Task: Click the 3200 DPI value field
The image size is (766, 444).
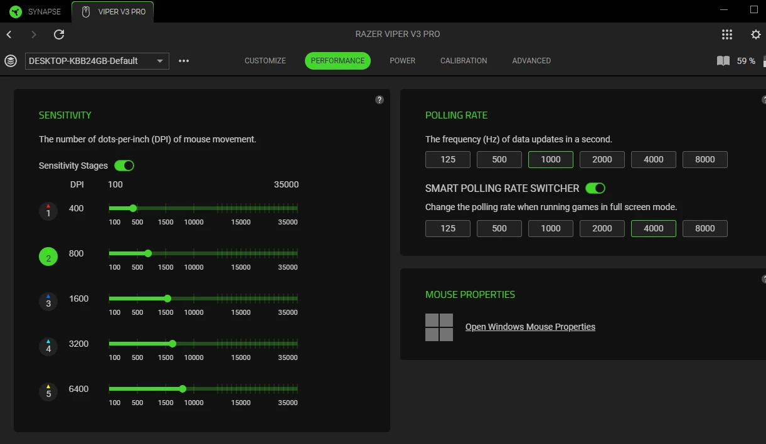Action: coord(79,344)
